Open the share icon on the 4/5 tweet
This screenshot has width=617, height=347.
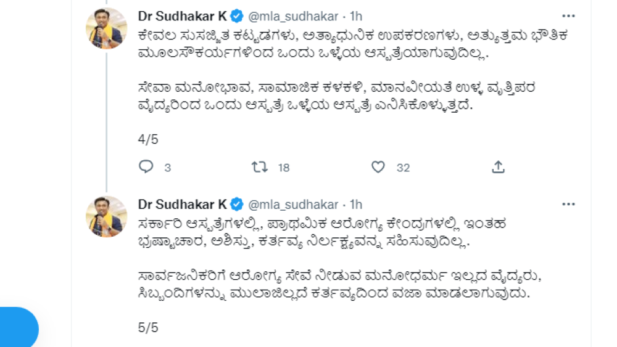498,167
